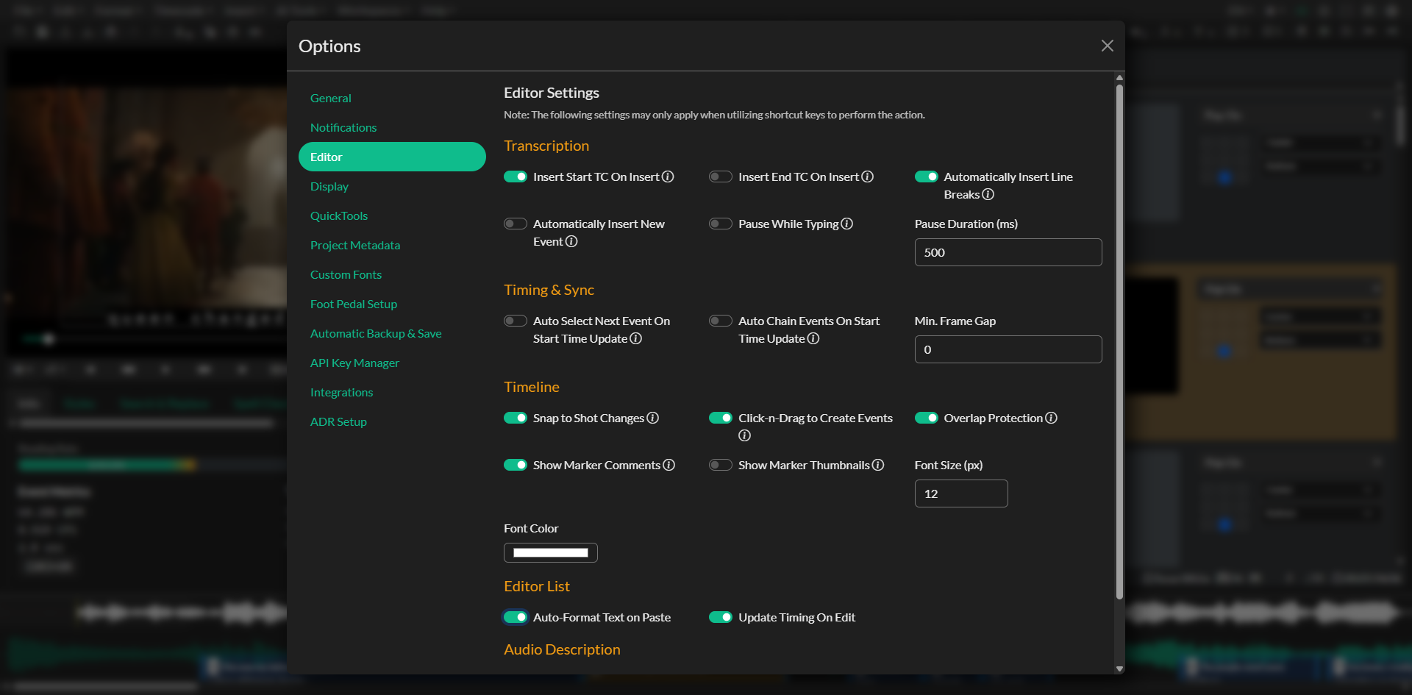Click the Min. Frame Gap field
Screen dimensions: 1412x695
[x=1008, y=349]
